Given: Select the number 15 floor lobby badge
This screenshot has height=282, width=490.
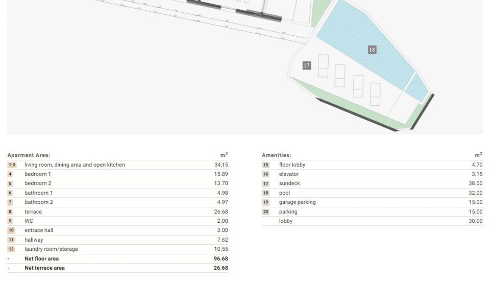Looking at the screenshot, I should (265, 165).
